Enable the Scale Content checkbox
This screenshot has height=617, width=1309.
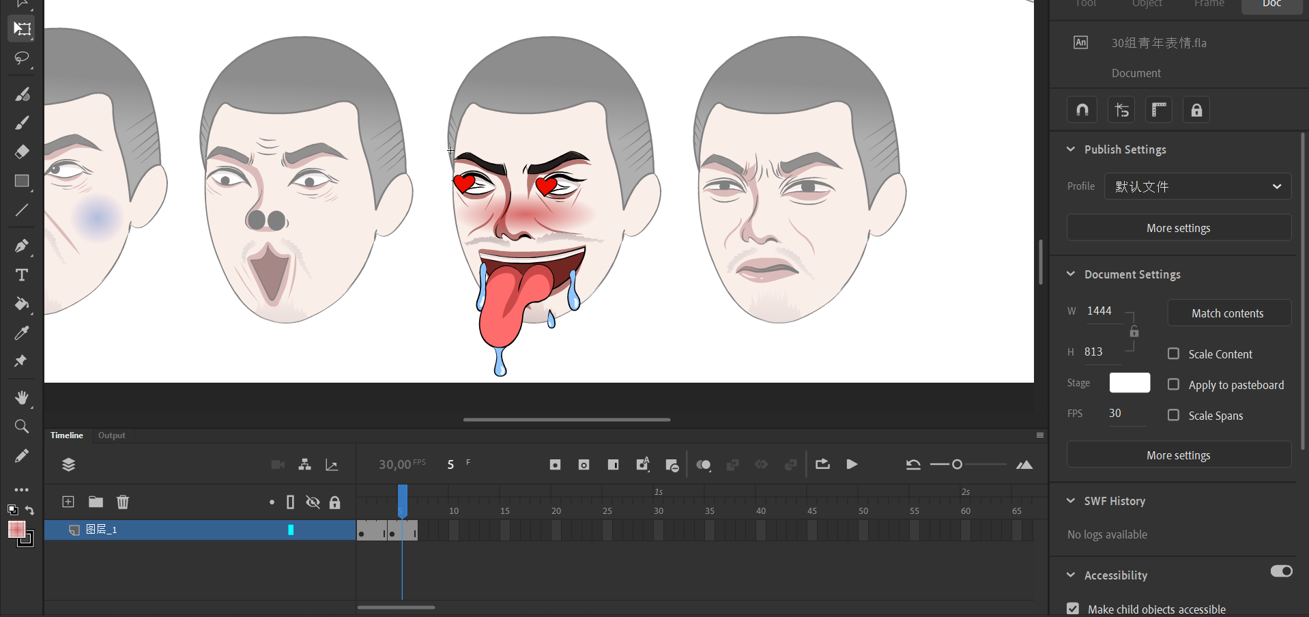pyautogui.click(x=1173, y=354)
